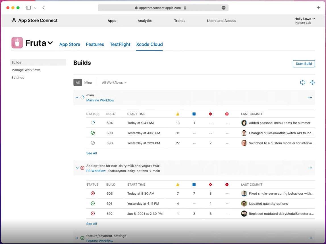This screenshot has width=326, height=244.
Task: Switch to the TestFlight tab
Action: [x=120, y=44]
